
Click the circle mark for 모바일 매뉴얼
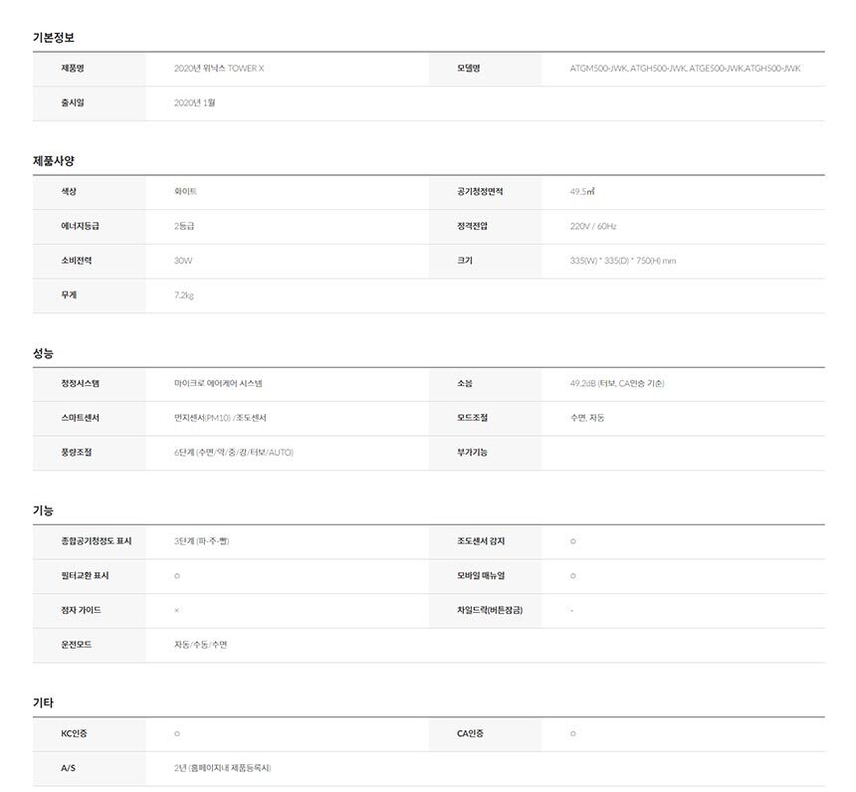coord(573,576)
